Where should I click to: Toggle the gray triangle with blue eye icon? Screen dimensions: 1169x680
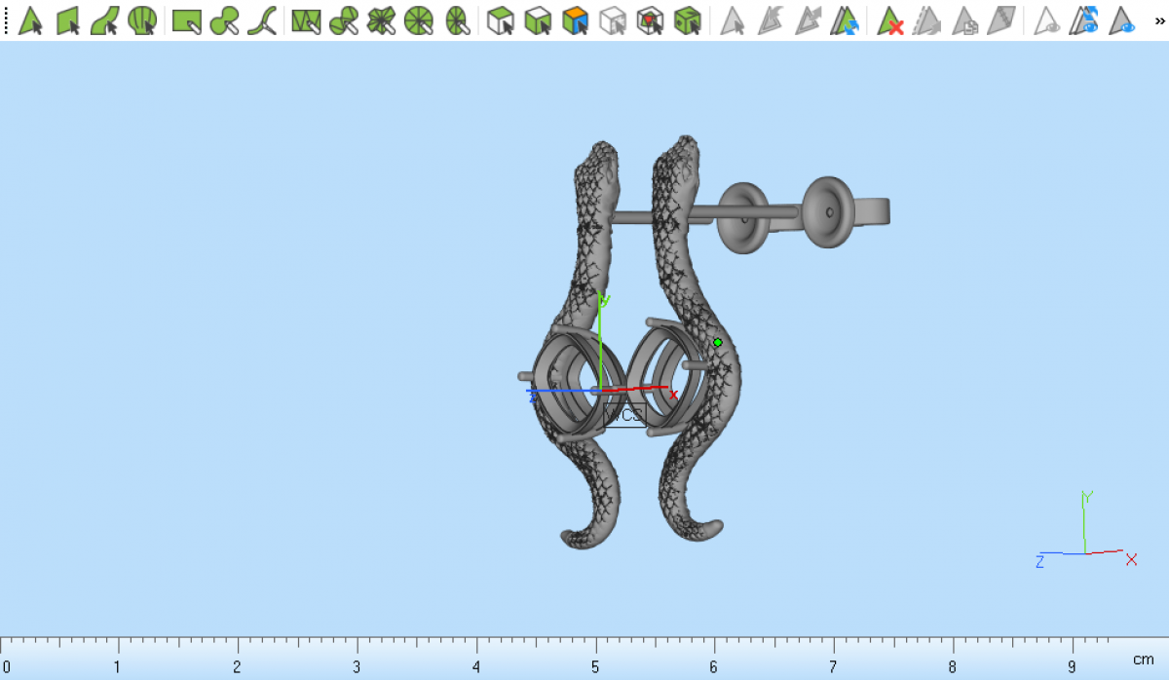point(1122,20)
